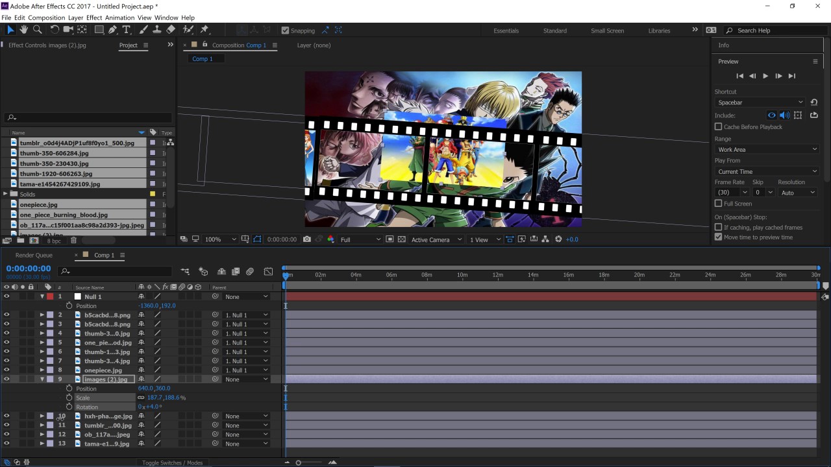831x467 pixels.
Task: Select the Brush tool
Action: pos(143,30)
